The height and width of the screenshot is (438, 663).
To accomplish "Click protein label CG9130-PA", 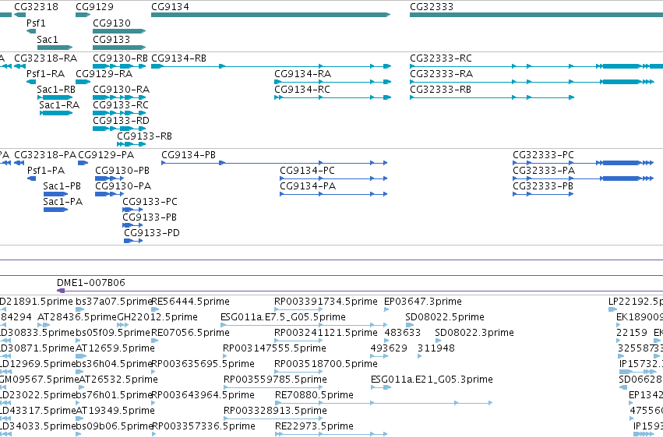I will pyautogui.click(x=123, y=186).
